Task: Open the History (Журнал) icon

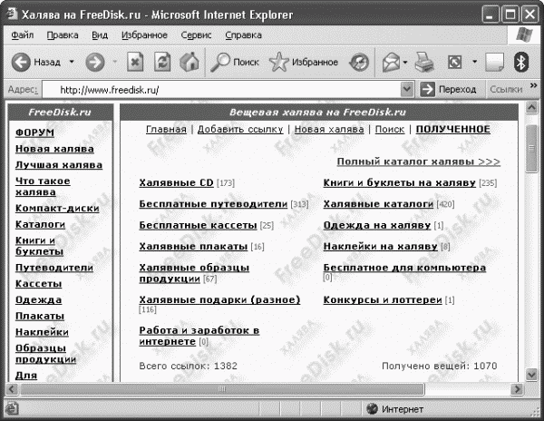Action: coord(359,63)
